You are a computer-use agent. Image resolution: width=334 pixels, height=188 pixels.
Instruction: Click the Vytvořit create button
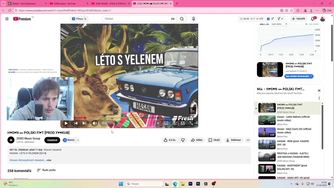pyautogui.click(x=299, y=19)
